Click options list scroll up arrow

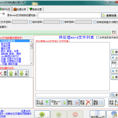click(31, 41)
